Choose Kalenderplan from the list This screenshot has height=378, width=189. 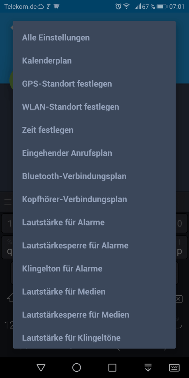(94, 61)
